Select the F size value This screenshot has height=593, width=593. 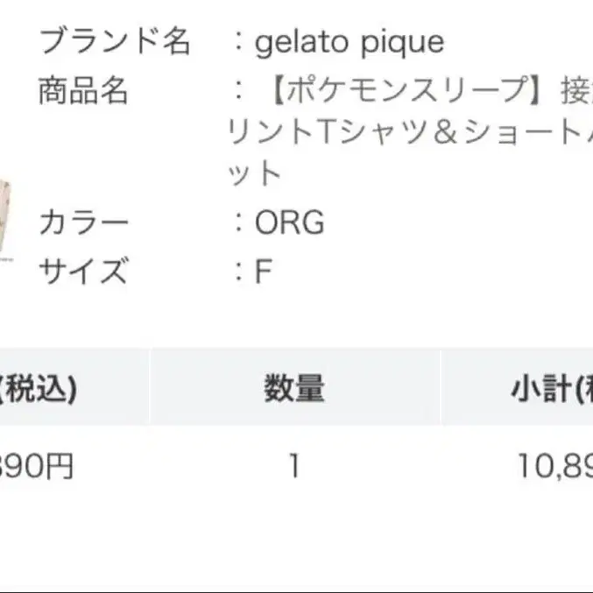(264, 272)
